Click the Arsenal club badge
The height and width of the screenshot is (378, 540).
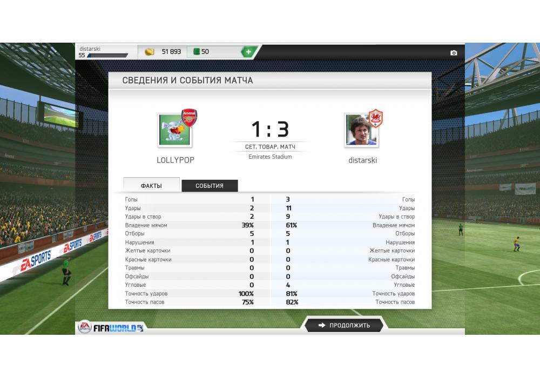189,117
